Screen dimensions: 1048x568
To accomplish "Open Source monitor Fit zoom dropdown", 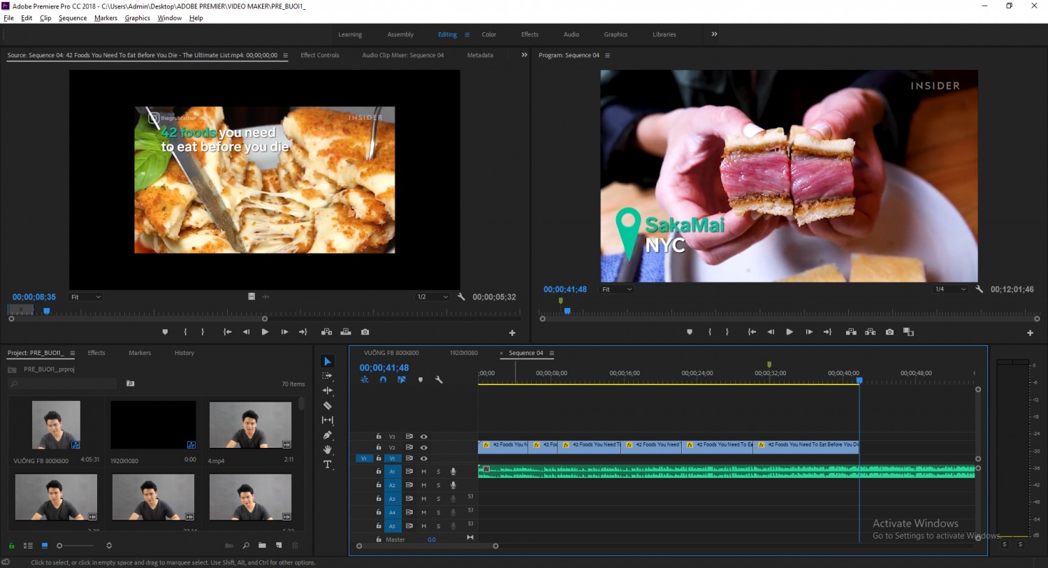I will point(86,297).
